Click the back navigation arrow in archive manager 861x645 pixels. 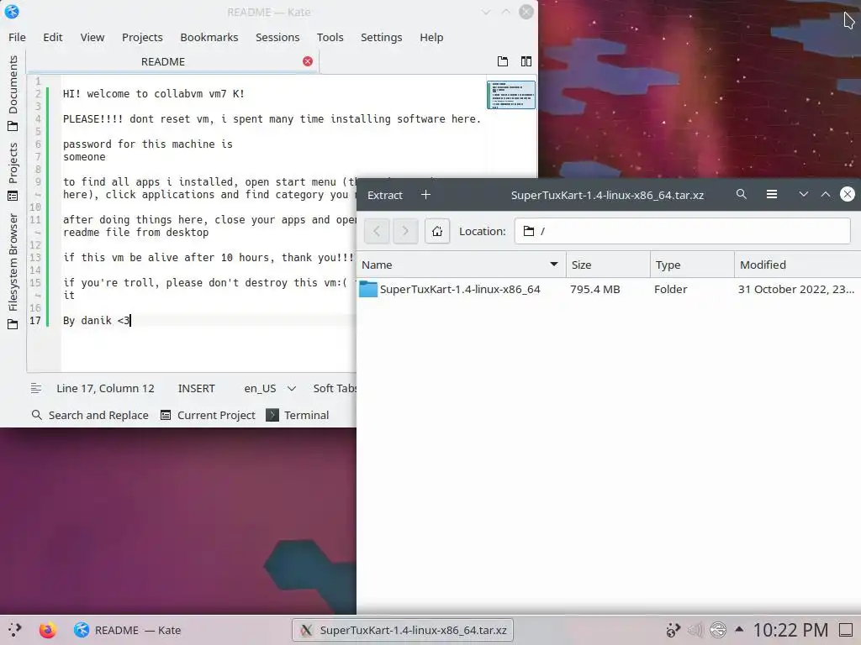[377, 231]
